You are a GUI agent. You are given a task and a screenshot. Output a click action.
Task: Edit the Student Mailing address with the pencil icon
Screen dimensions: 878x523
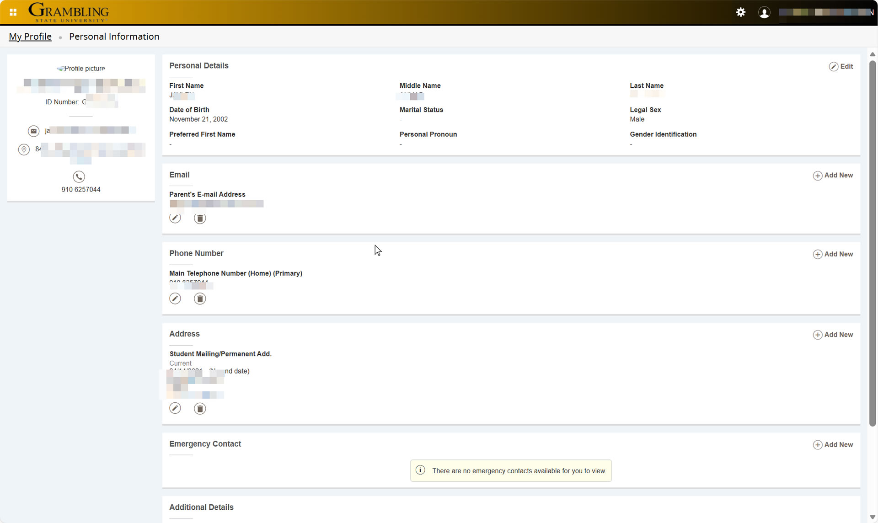(175, 408)
